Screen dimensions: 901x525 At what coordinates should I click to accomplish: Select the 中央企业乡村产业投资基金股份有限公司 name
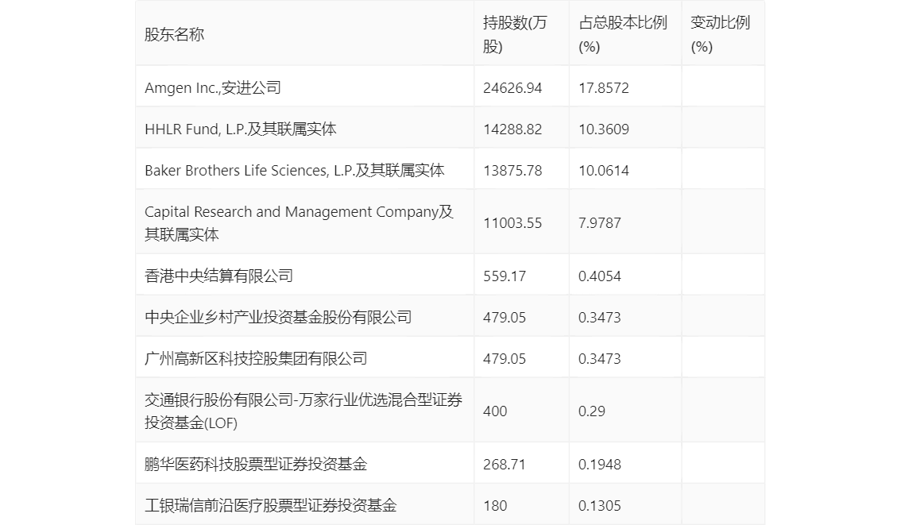[278, 317]
